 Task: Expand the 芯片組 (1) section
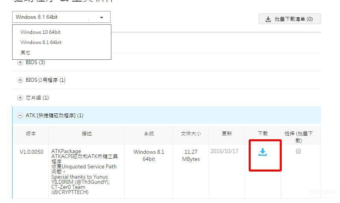tap(20, 98)
